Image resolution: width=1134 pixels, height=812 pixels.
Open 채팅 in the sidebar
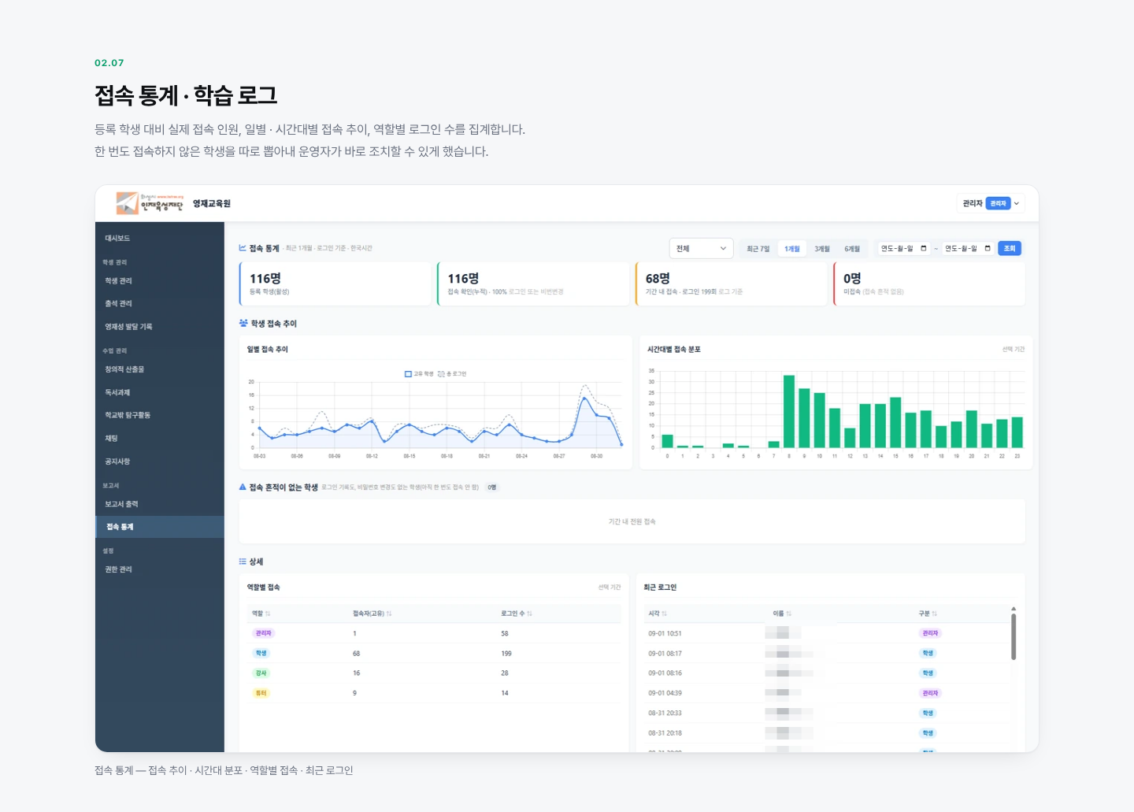pyautogui.click(x=160, y=438)
